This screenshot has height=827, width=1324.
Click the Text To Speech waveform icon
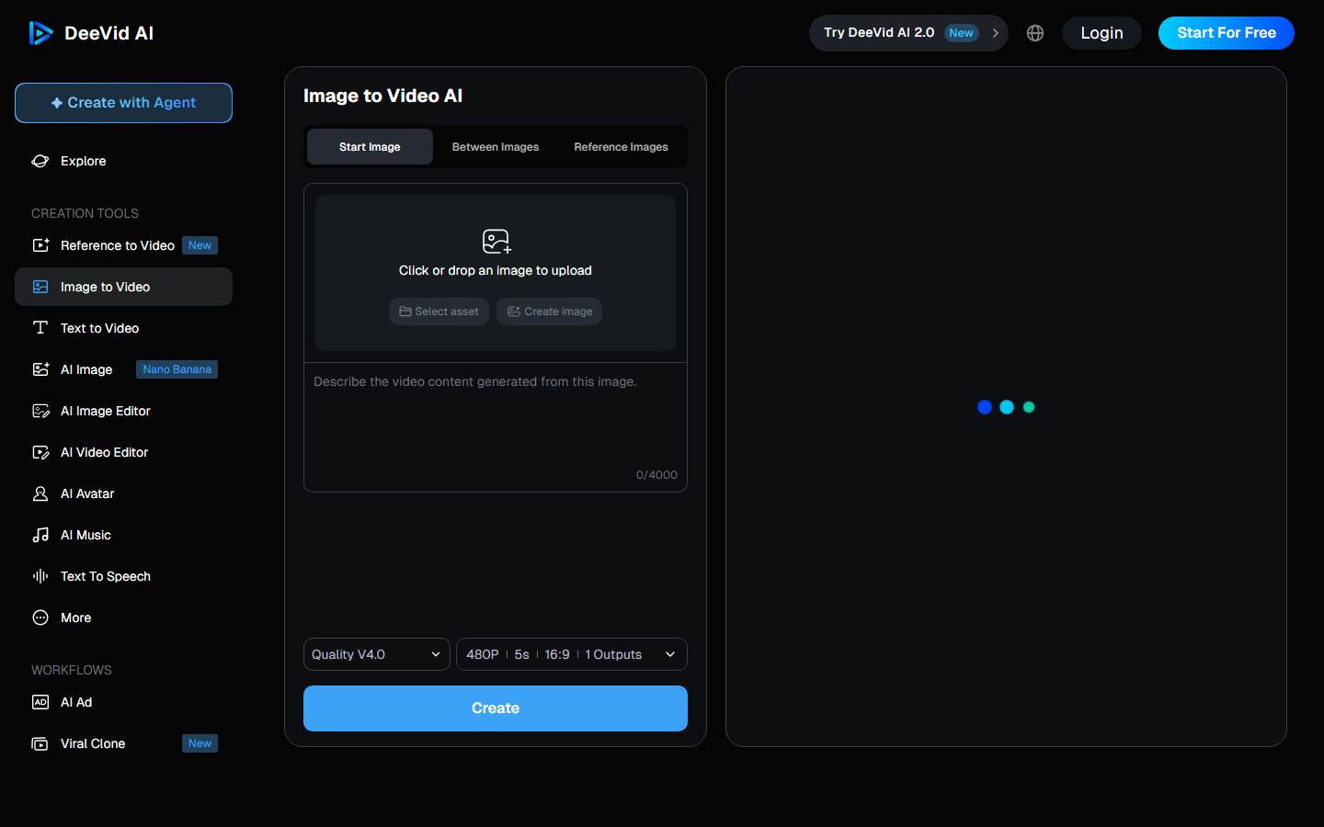(40, 576)
